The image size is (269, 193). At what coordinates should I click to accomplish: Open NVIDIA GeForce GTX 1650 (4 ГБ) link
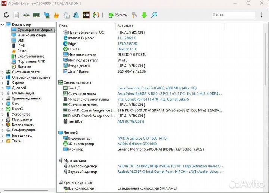(142, 138)
